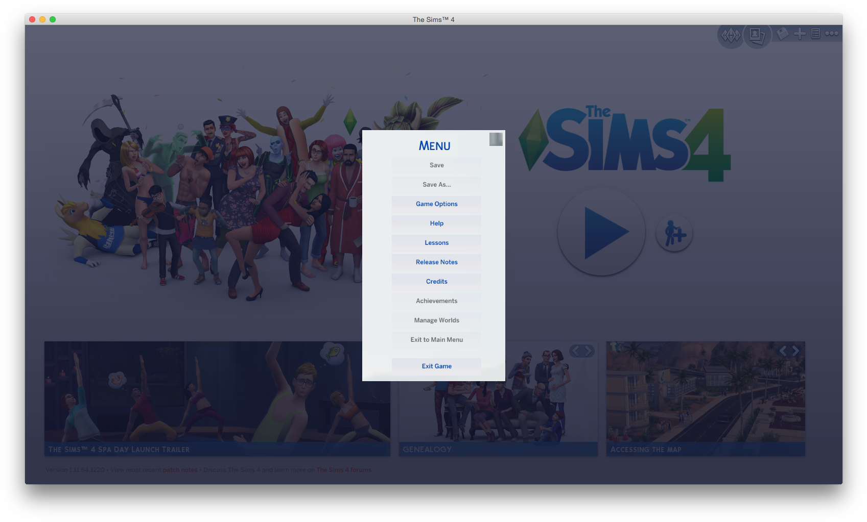The image size is (867, 522).
Task: Open Game Options
Action: 436,204
